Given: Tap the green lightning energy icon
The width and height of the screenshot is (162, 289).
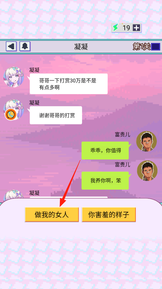Looking at the screenshot, I should click(x=115, y=28).
